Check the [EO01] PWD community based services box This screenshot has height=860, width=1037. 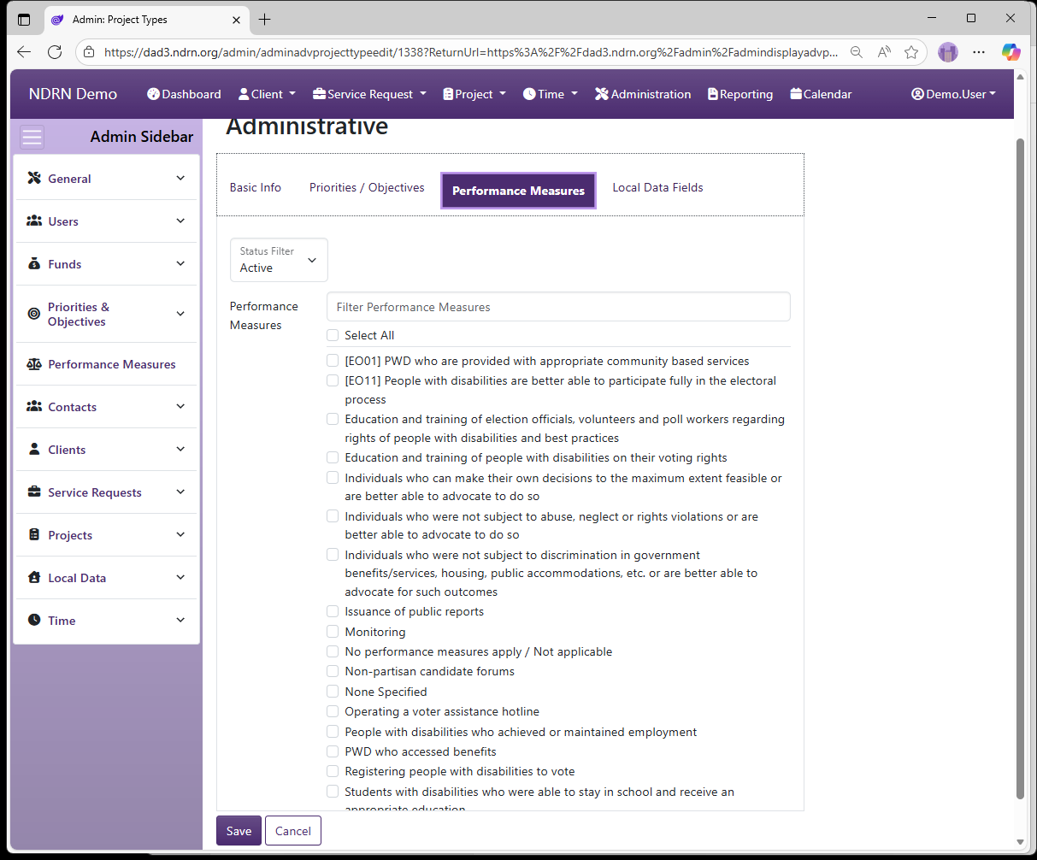pos(333,361)
